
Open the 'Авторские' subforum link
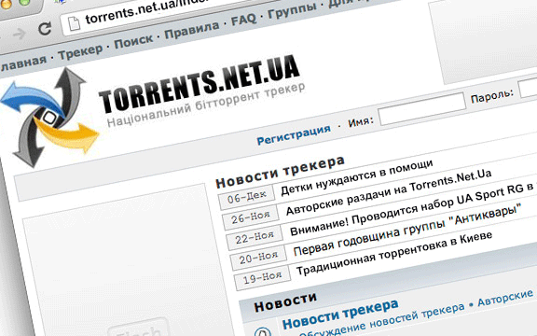(505, 297)
